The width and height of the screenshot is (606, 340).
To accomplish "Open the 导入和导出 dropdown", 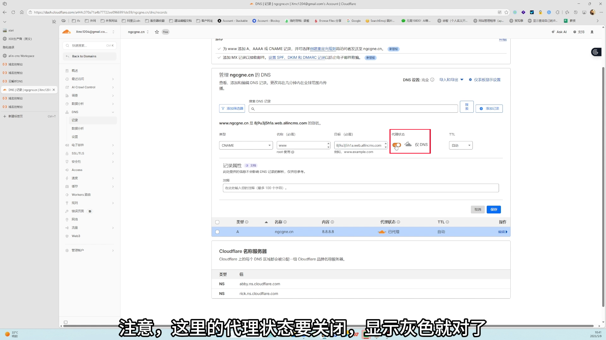I will click(451, 80).
